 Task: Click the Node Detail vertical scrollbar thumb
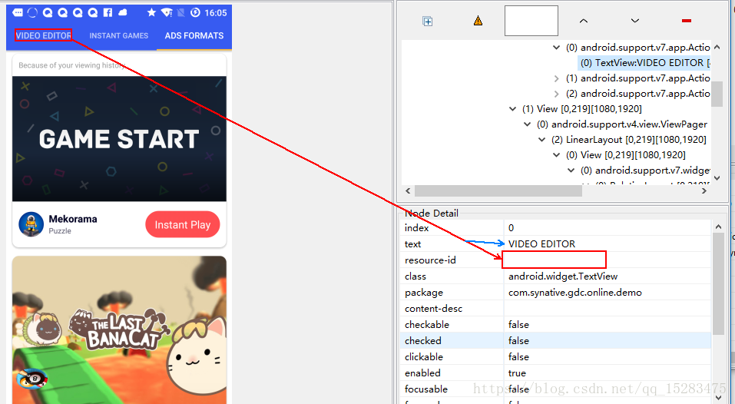[718, 283]
